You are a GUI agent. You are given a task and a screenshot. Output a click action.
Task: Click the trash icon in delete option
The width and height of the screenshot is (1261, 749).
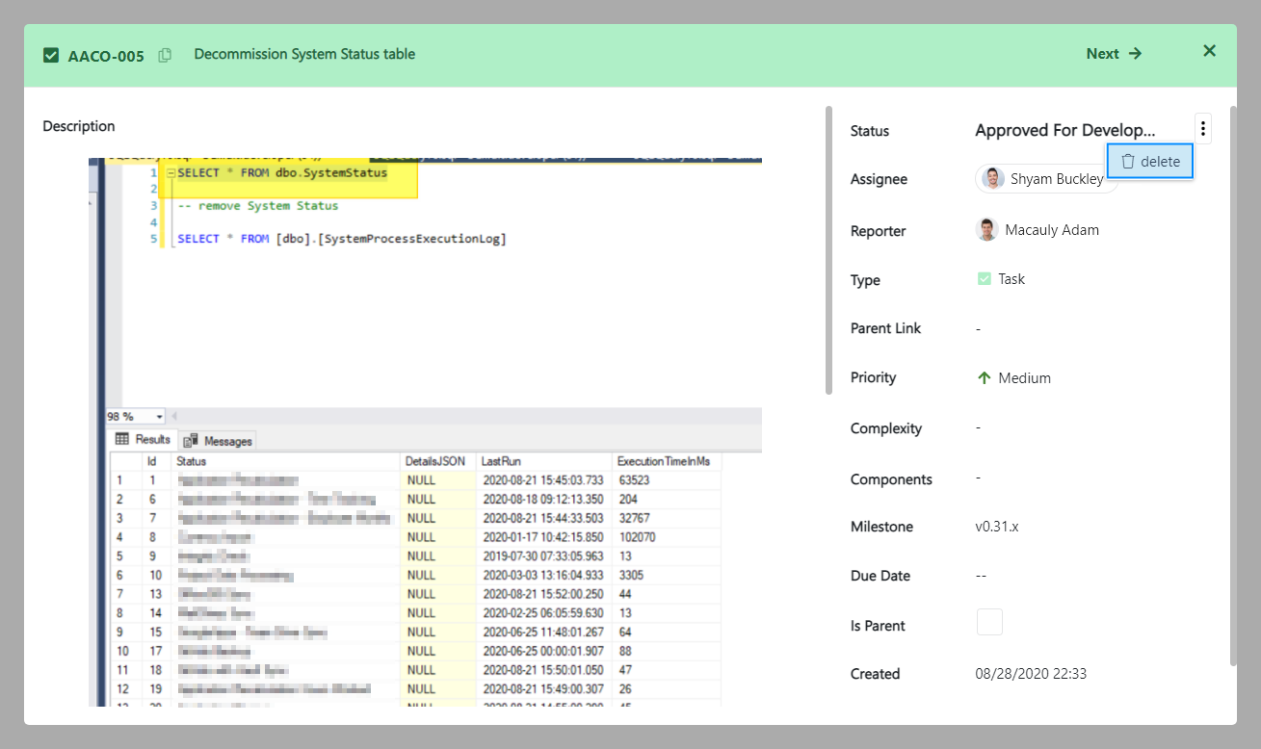[1128, 162]
